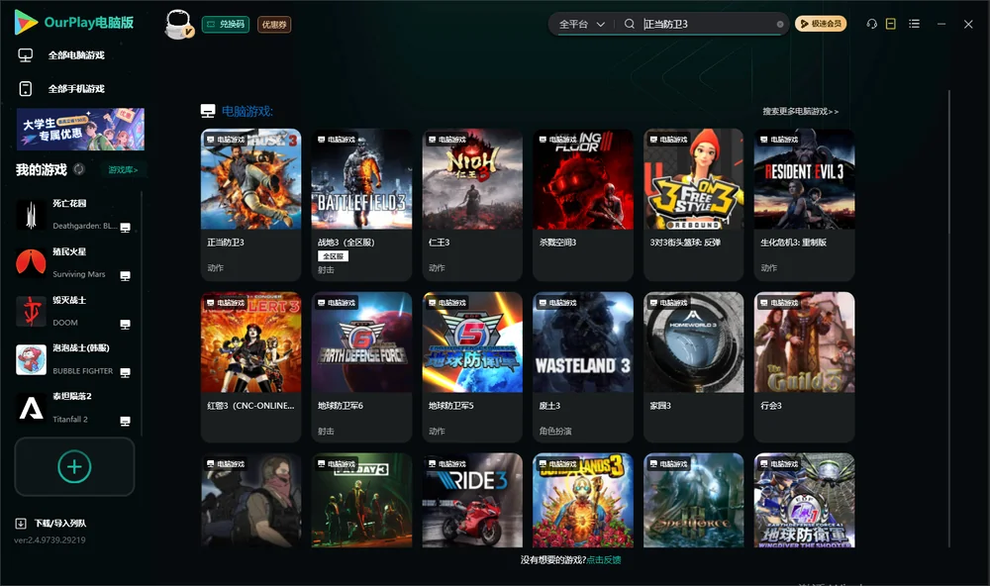Click the plus icon to add a game
This screenshot has width=990, height=586.
[74, 466]
